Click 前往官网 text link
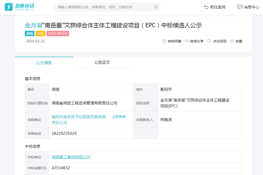263x175 pixels. pos(218,7)
